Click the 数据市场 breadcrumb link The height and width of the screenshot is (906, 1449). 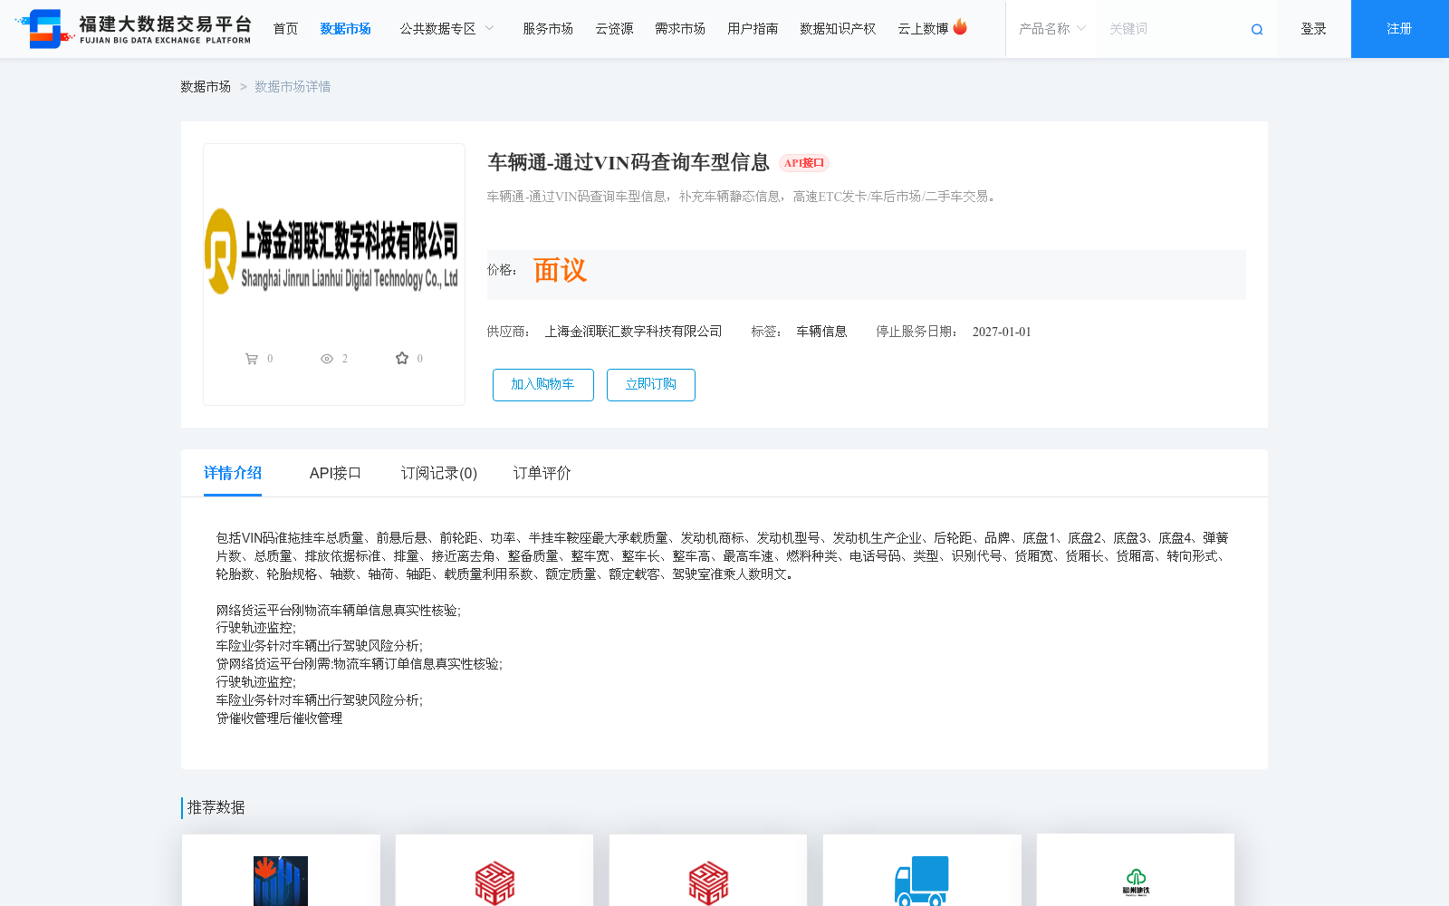(206, 87)
